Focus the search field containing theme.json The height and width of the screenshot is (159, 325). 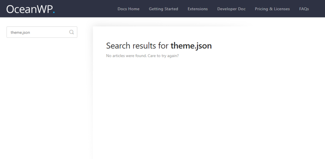click(x=38, y=32)
